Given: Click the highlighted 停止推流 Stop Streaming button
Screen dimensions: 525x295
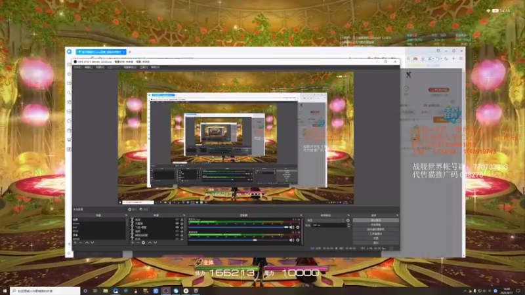Looking at the screenshot, I should (376, 220).
